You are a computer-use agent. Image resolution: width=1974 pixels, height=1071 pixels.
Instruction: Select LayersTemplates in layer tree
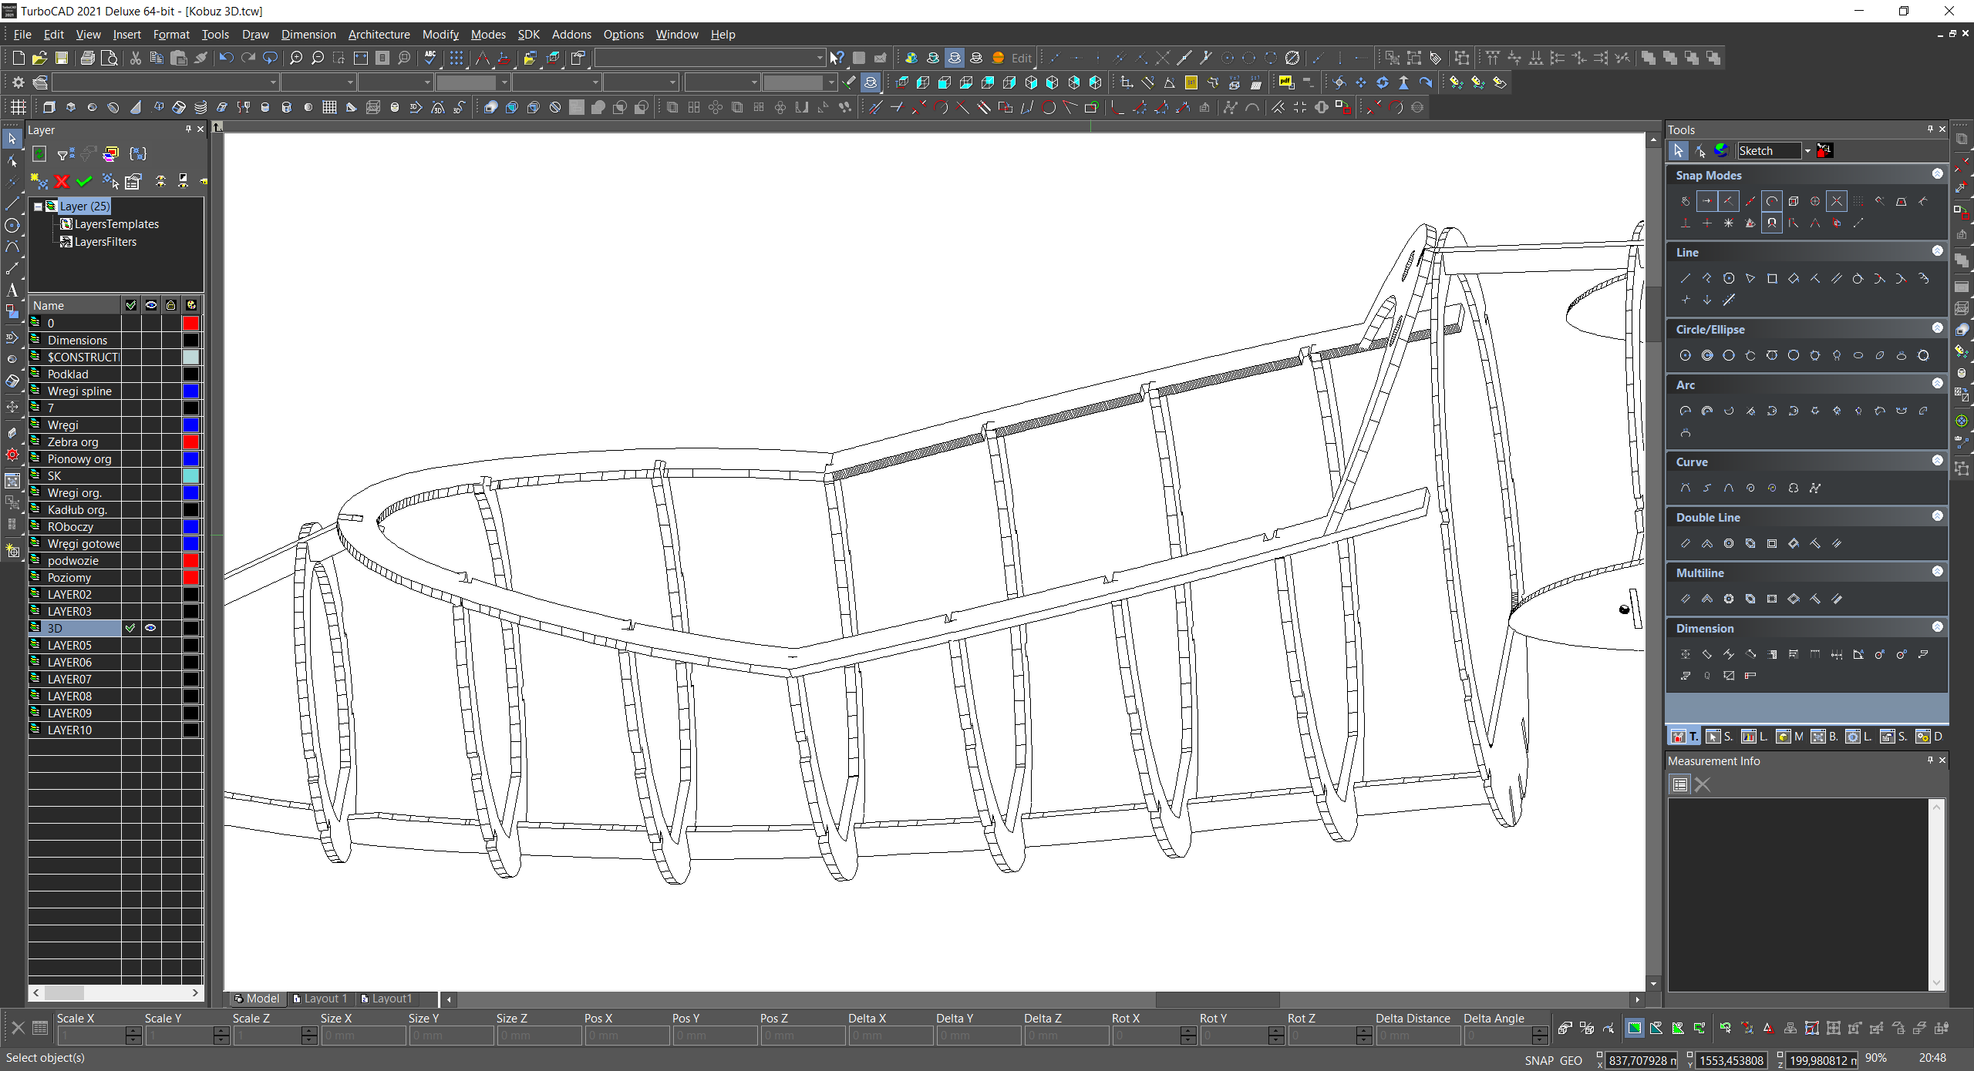116,224
